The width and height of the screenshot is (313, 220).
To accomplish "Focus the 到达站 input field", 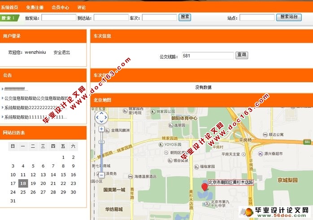I will 111,18.
